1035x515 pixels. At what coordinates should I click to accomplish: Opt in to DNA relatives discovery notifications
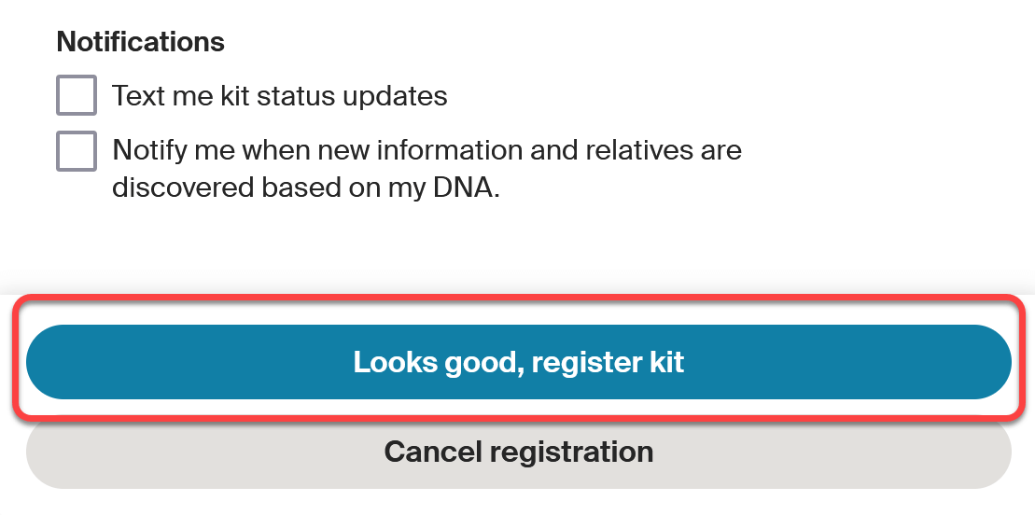[77, 151]
